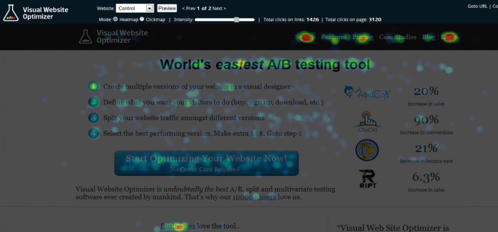Viewport: 498px width, 232px height.
Task: Click the Preview button
Action: click(167, 8)
